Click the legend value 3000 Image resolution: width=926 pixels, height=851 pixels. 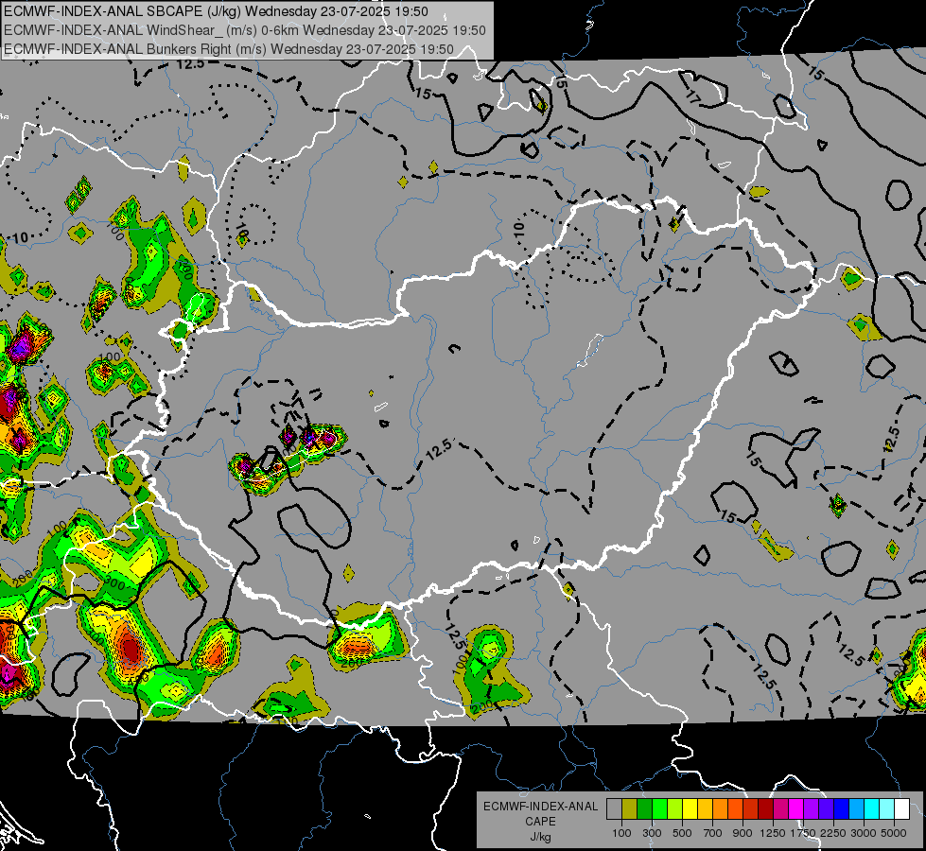click(864, 833)
